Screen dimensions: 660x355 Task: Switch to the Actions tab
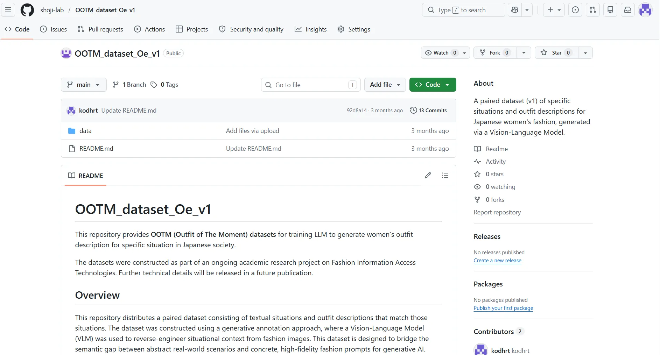149,29
